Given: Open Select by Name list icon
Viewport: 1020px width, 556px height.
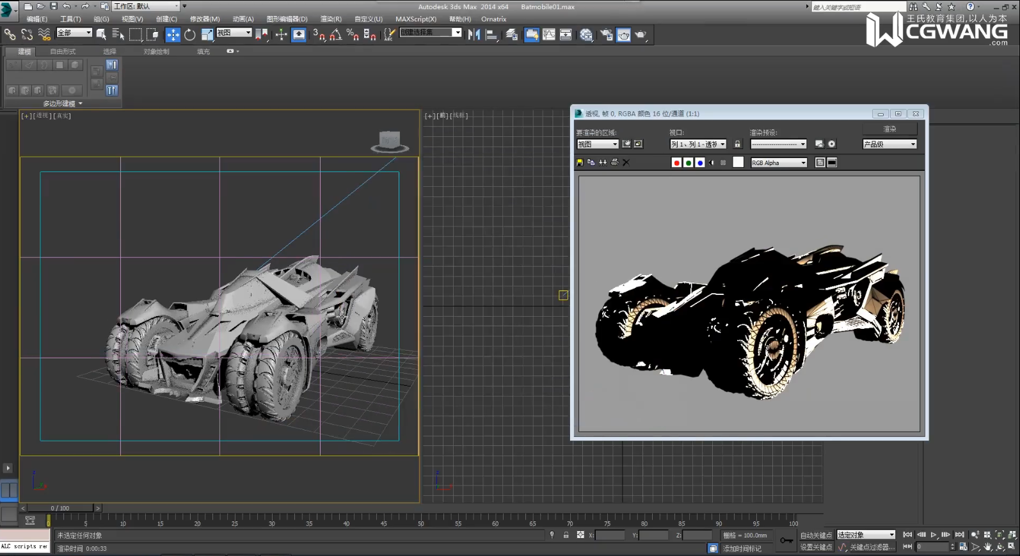Looking at the screenshot, I should 118,35.
